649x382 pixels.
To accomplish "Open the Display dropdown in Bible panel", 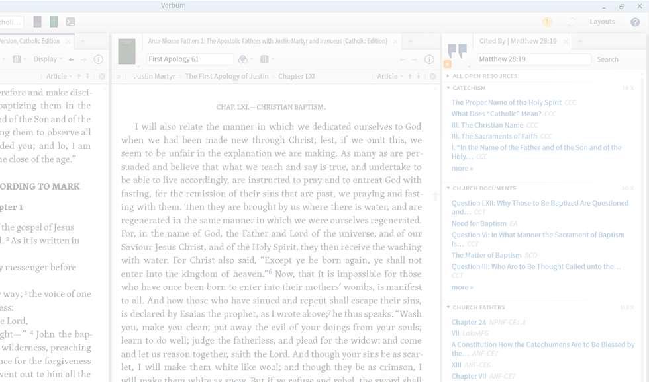I will point(47,59).
